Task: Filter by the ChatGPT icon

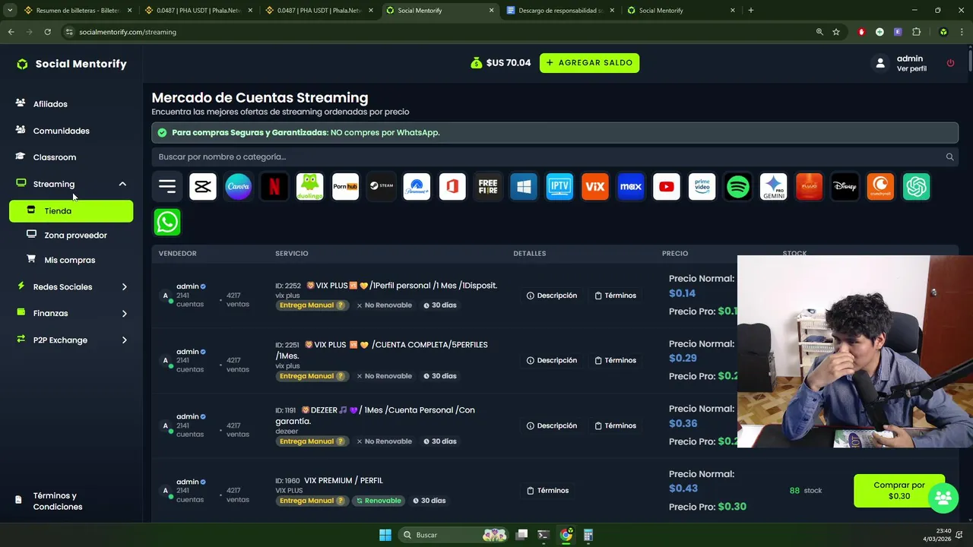Action: (916, 186)
